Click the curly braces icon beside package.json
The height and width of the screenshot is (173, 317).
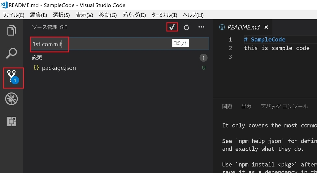[37, 67]
